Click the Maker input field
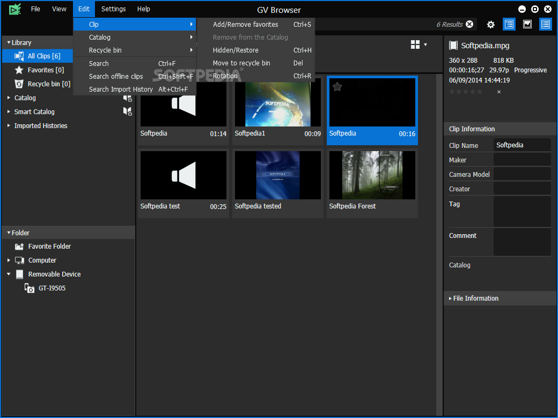 click(522, 160)
